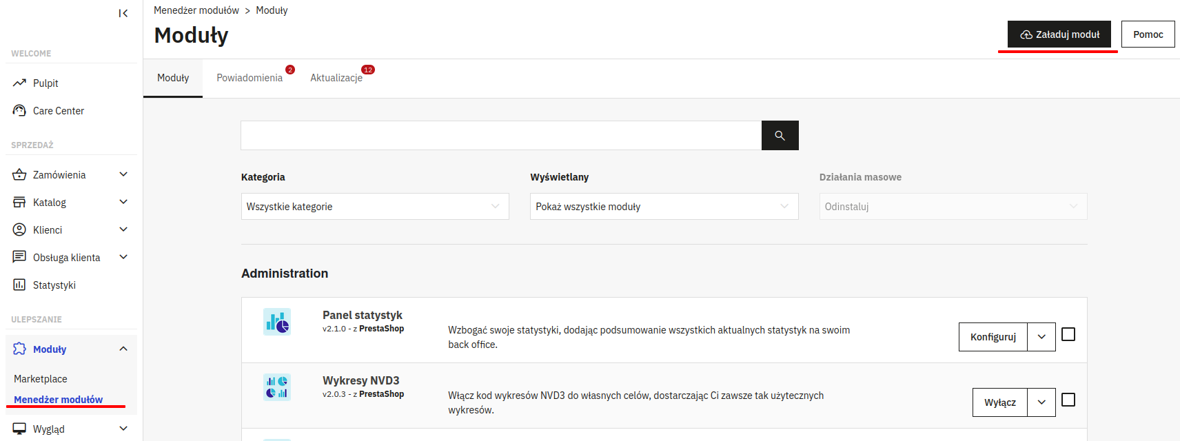Open Statystyki from the sidebar
Viewport: 1180px width, 441px height.
pyautogui.click(x=54, y=285)
